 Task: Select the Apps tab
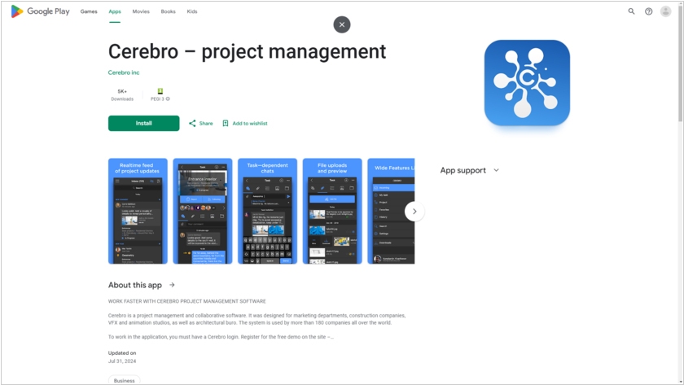pyautogui.click(x=115, y=11)
